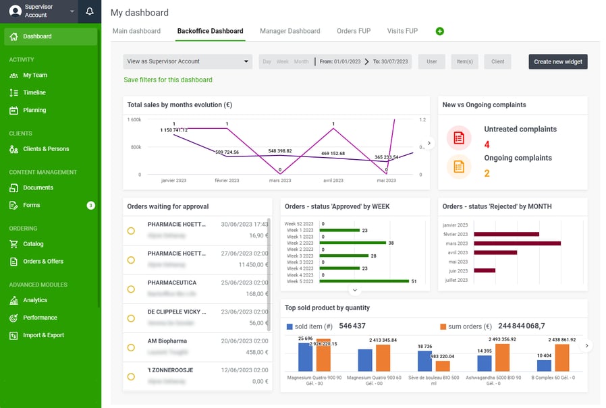The height and width of the screenshot is (408, 606).
Task: Open the View as Supervisor Account dropdown
Action: (188, 61)
